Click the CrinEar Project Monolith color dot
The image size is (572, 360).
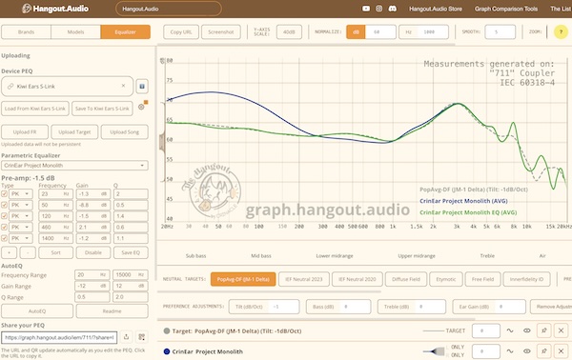[x=167, y=351]
